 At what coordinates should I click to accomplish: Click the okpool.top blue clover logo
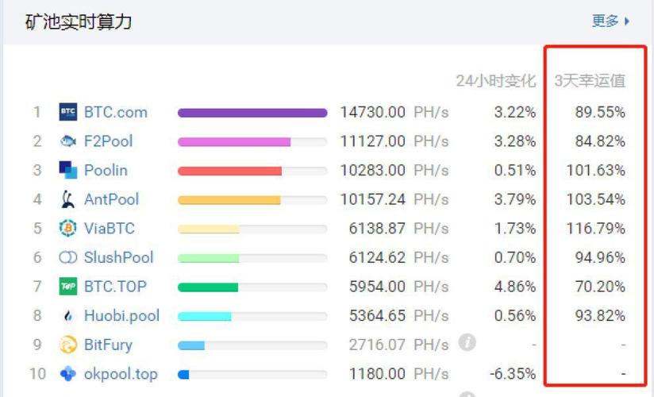(x=68, y=374)
